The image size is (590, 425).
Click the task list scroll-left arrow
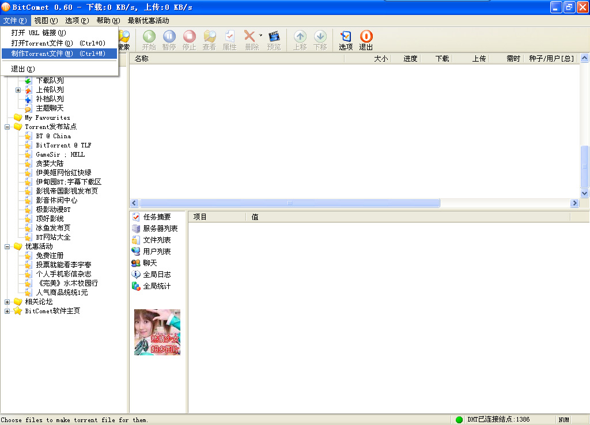(134, 203)
